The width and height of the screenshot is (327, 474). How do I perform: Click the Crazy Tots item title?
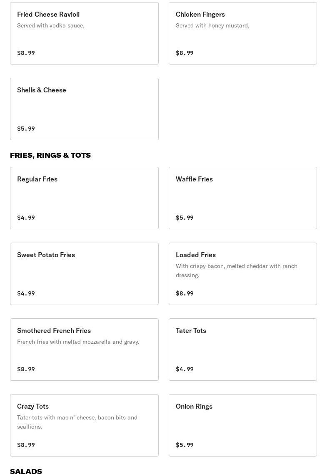(x=33, y=406)
